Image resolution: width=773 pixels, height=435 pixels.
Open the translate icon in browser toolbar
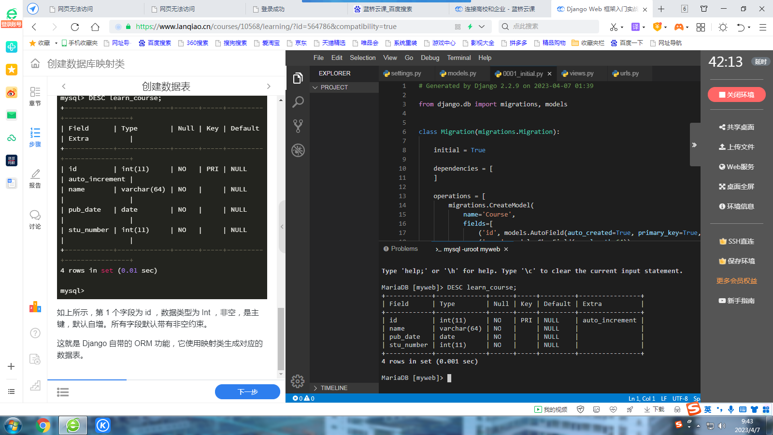click(x=635, y=27)
